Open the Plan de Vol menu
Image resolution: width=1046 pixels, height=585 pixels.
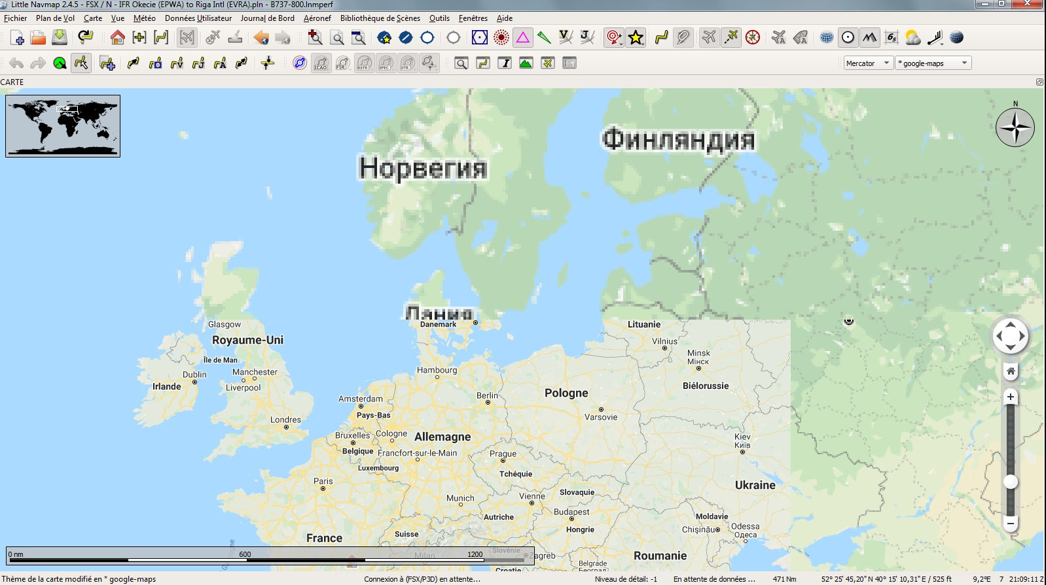pos(55,18)
